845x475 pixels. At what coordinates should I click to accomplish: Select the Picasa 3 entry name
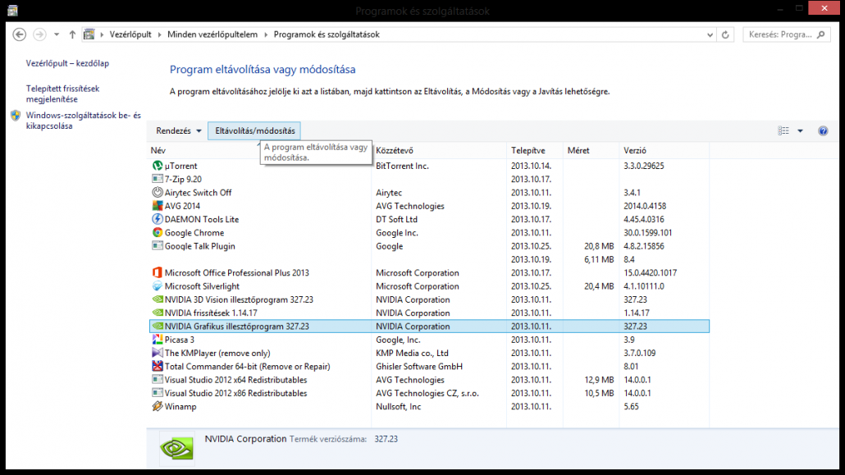tap(179, 340)
